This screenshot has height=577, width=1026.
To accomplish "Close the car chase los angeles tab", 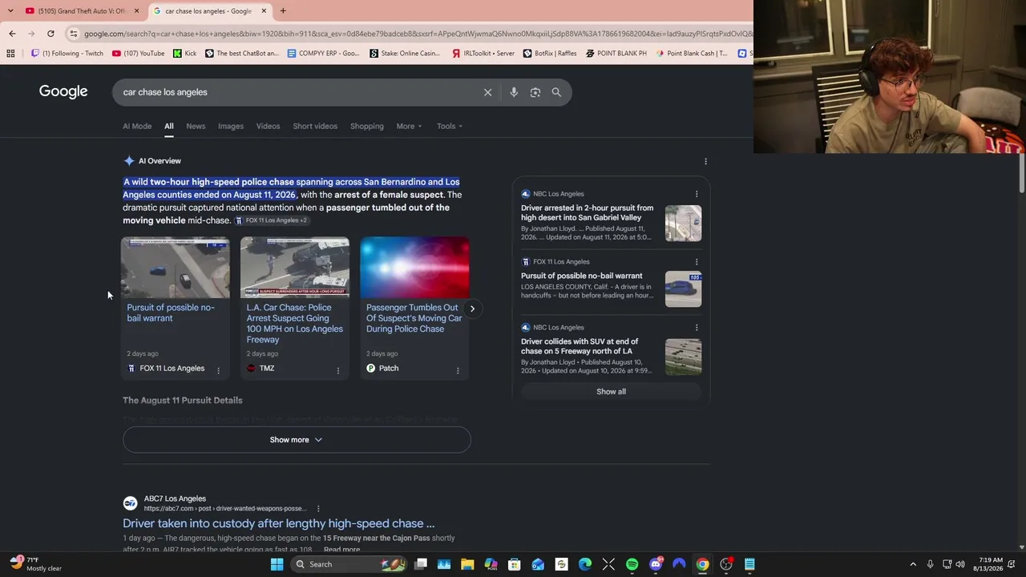I will (264, 11).
